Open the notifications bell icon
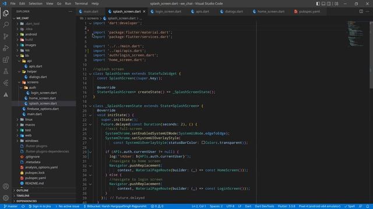Viewport: 373px width, 209px height. (x=368, y=207)
